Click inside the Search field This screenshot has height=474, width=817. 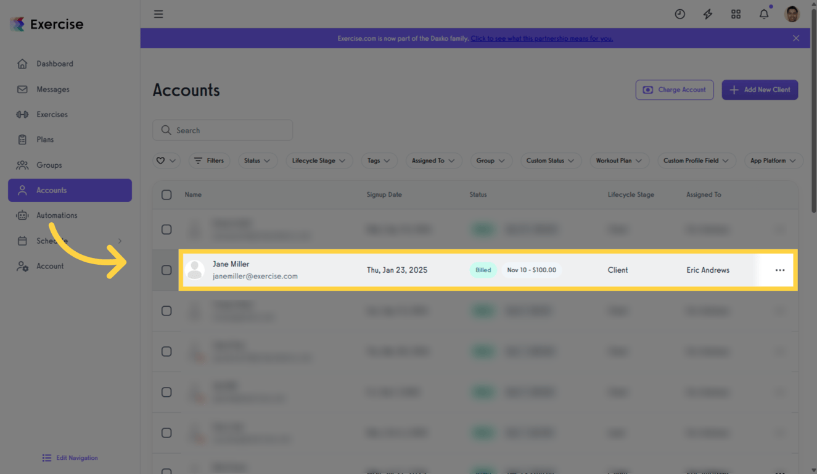pyautogui.click(x=222, y=130)
